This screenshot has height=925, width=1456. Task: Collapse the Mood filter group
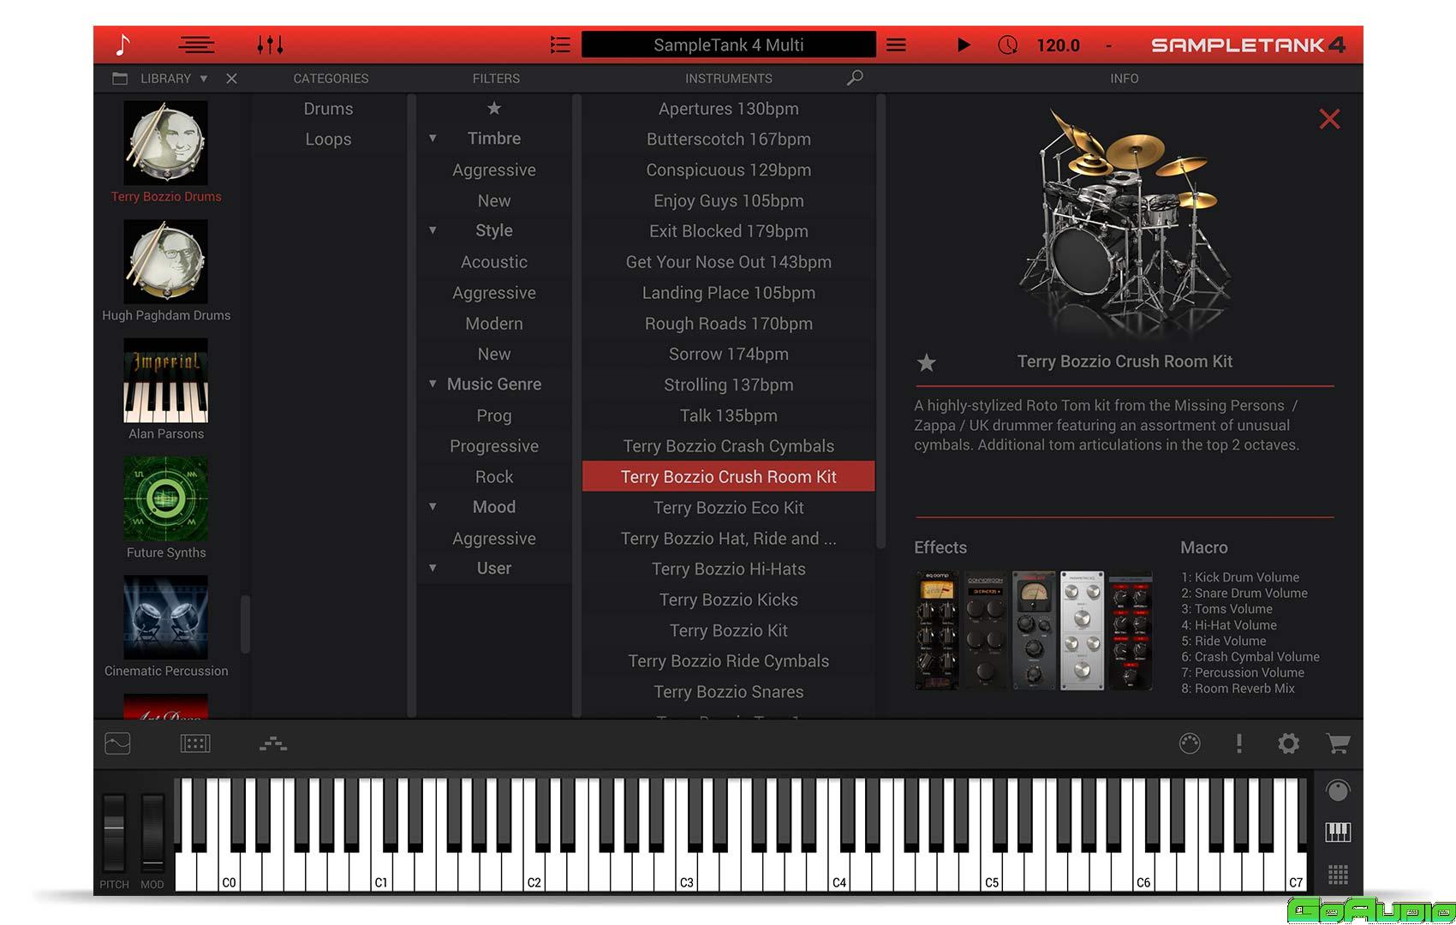pos(433,506)
